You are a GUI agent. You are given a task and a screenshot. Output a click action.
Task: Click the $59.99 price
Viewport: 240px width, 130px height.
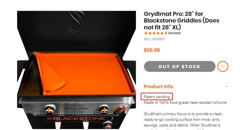(x=152, y=50)
